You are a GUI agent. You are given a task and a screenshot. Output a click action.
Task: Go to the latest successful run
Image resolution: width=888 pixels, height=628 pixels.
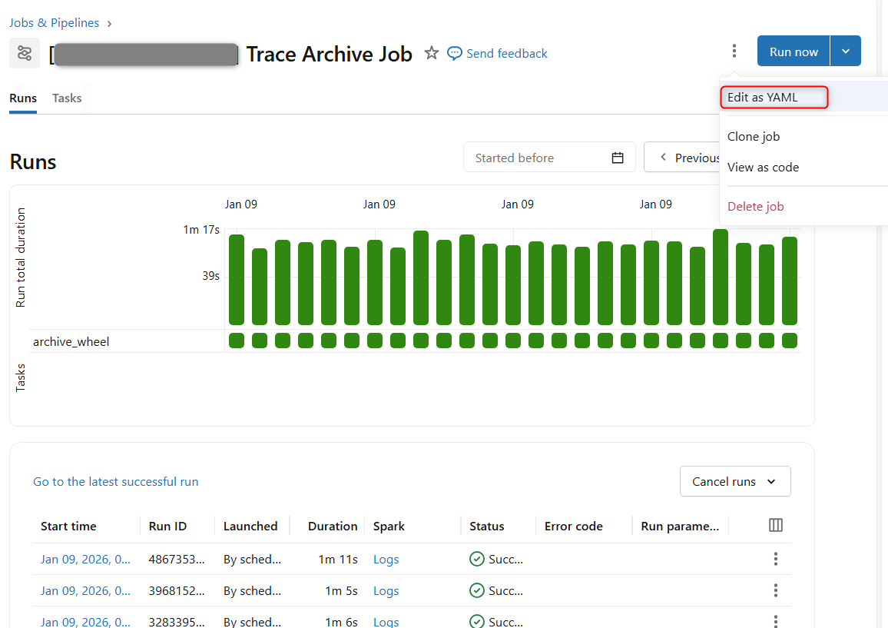point(115,481)
